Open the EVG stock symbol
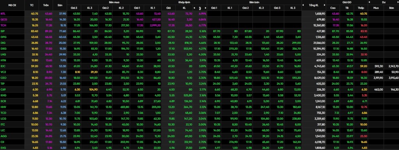 tap(3, 148)
